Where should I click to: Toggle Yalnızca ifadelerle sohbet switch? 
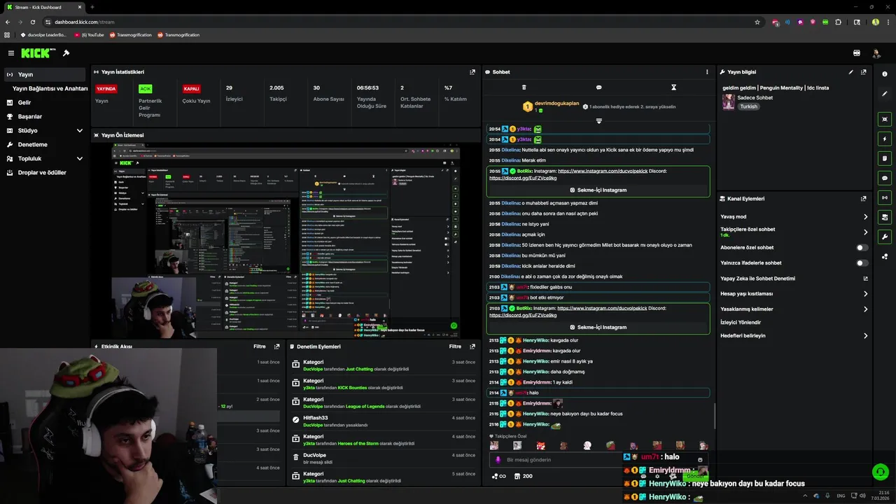click(862, 263)
